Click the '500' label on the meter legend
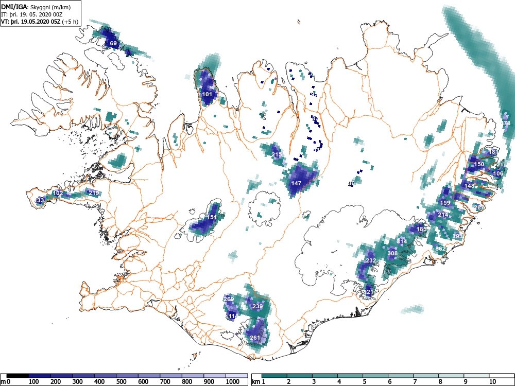Viewport: 515px width, 386px height. coord(121,381)
